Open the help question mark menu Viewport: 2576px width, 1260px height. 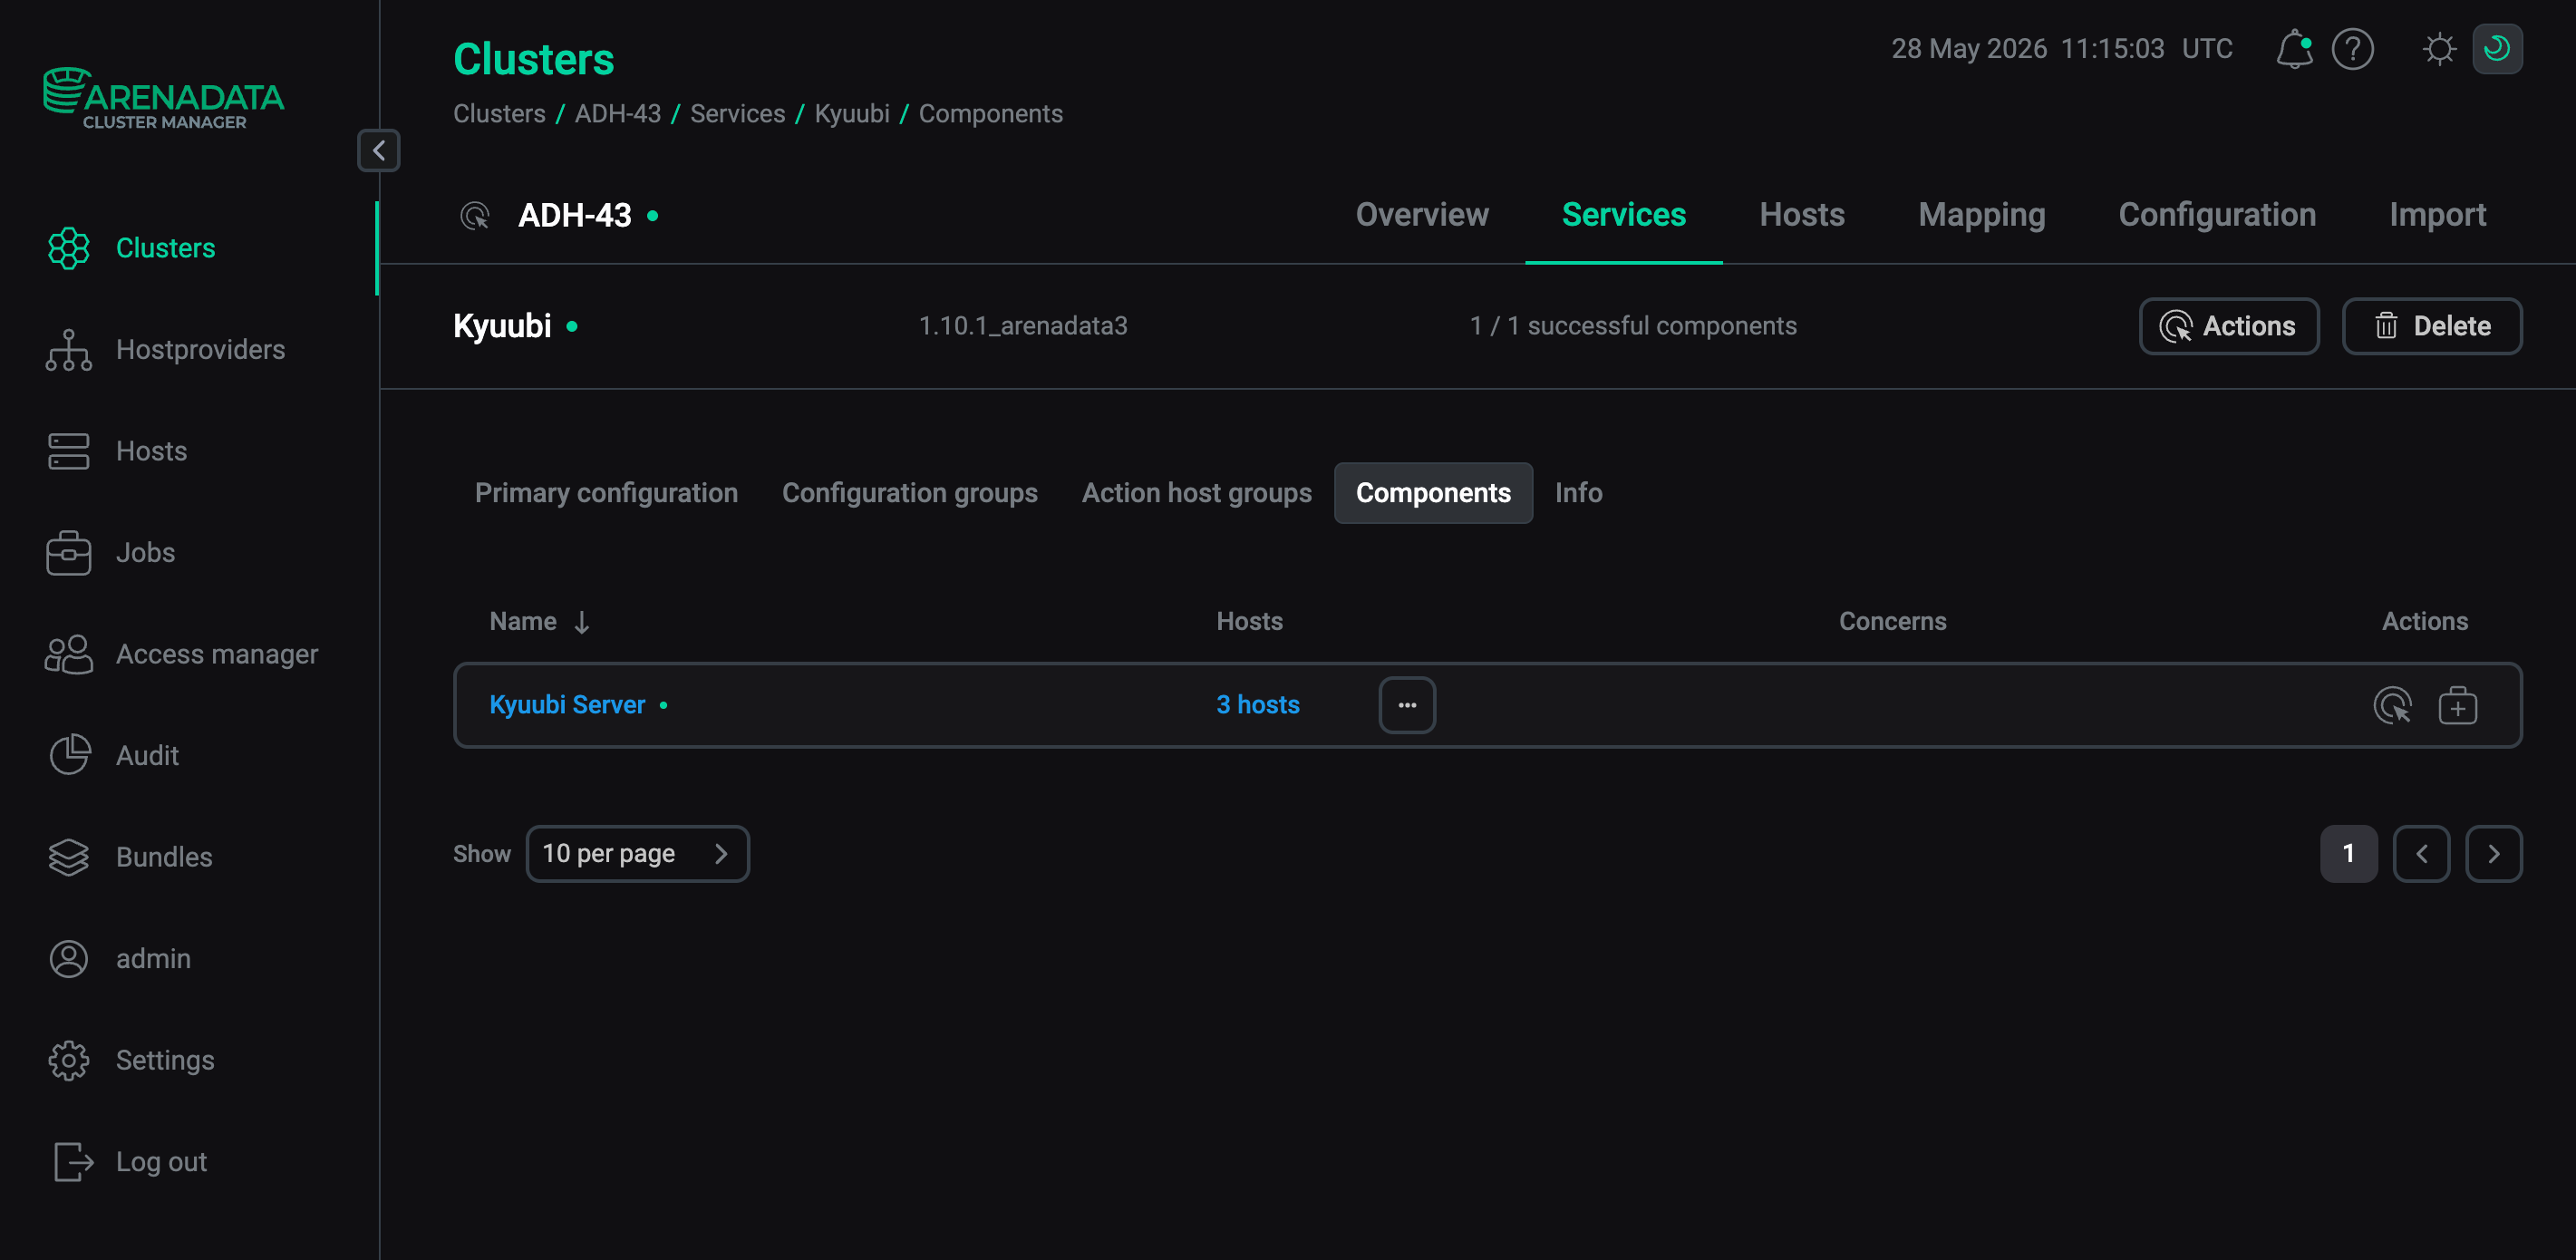pos(2352,49)
